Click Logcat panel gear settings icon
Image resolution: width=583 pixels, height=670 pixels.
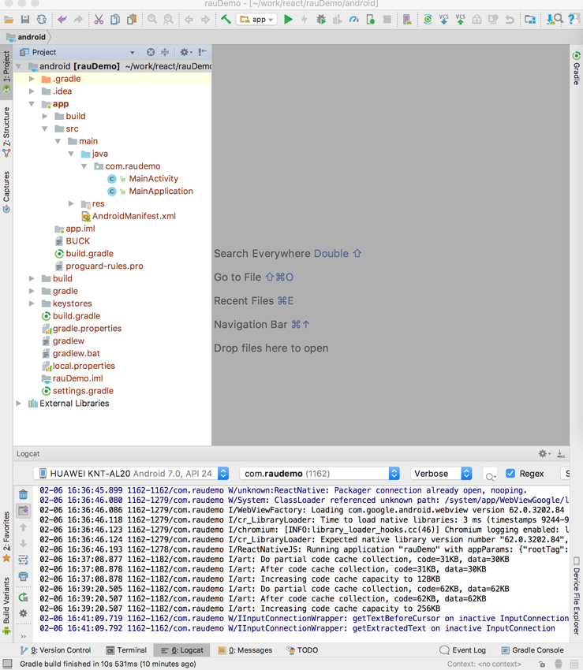point(544,454)
